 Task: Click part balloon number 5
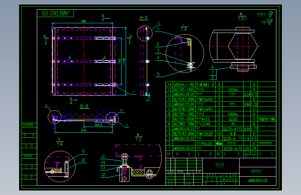pos(158,74)
